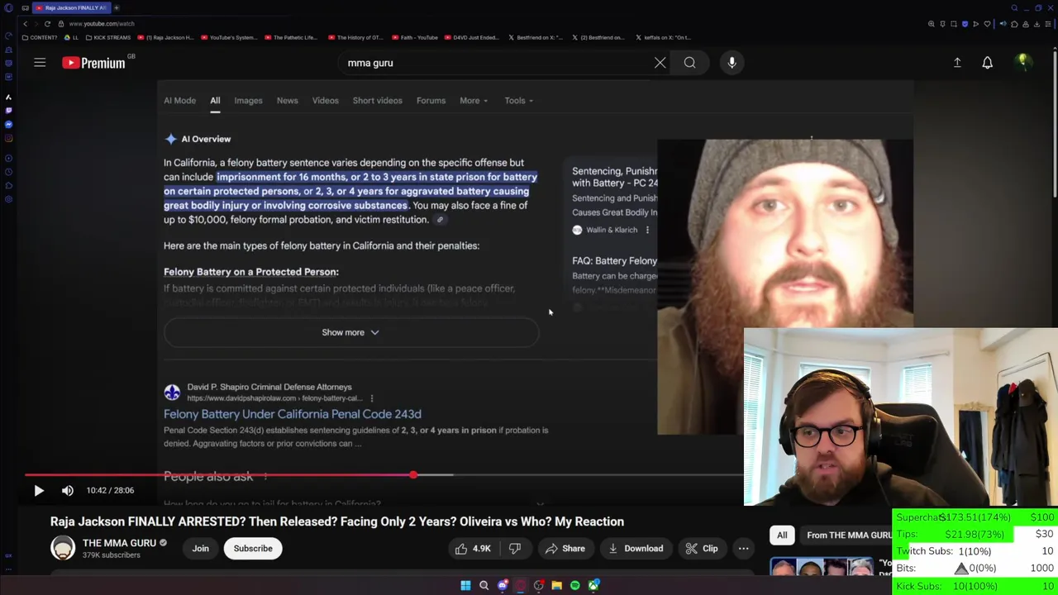The height and width of the screenshot is (595, 1058).
Task: Expand AI Overview with Show more
Action: 350,332
